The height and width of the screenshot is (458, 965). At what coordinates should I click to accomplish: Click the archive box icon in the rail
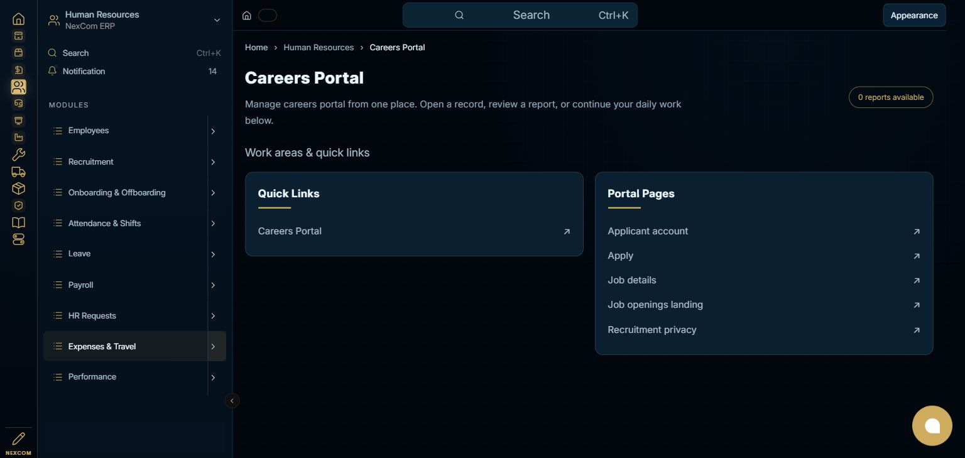[19, 36]
